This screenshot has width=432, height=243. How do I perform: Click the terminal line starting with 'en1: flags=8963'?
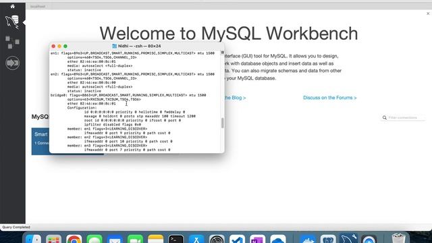(x=132, y=53)
